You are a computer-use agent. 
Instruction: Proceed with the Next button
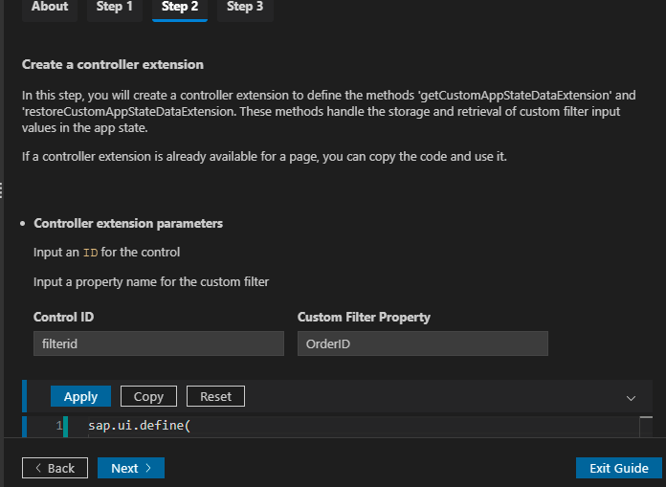click(x=131, y=468)
